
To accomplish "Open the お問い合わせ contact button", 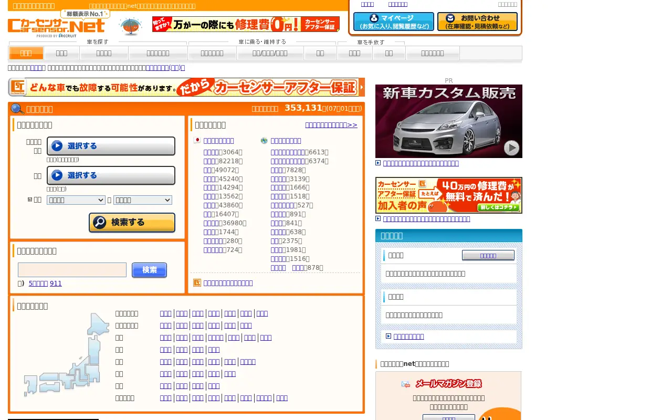I will pyautogui.click(x=477, y=22).
